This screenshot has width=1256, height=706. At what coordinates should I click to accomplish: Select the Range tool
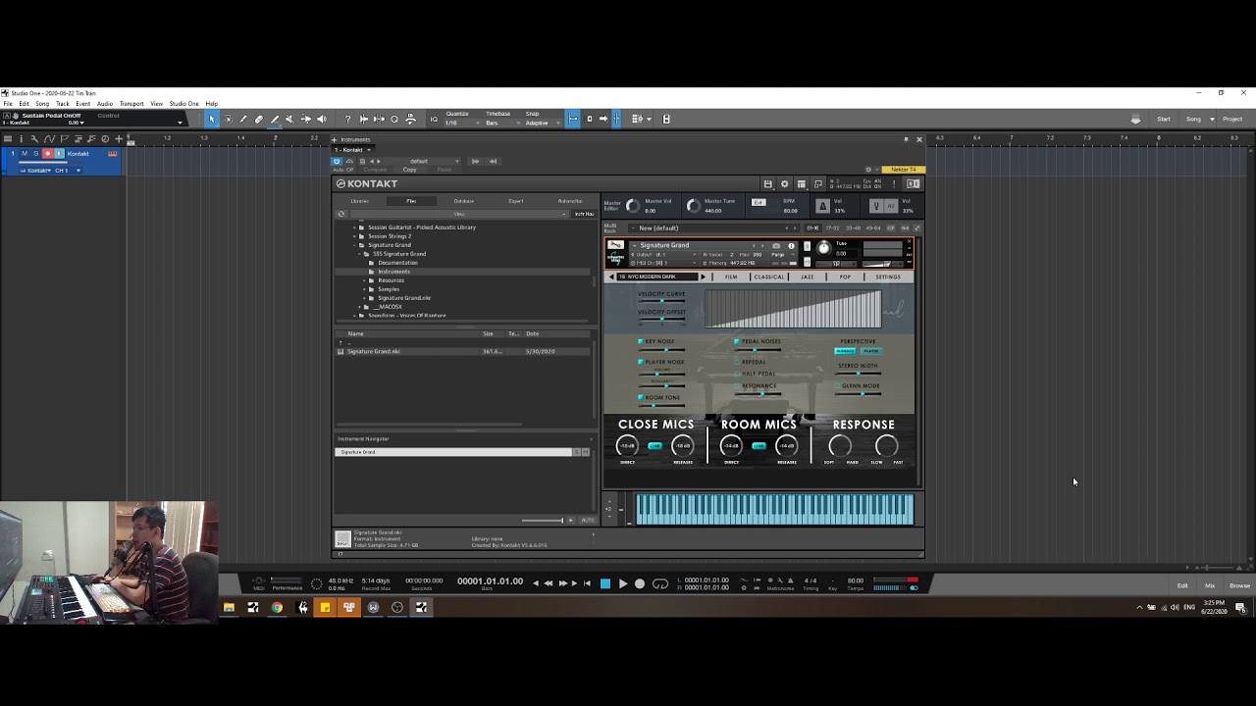point(228,119)
